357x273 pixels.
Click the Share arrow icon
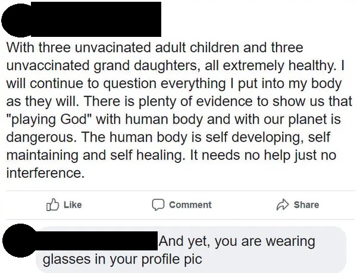283,205
